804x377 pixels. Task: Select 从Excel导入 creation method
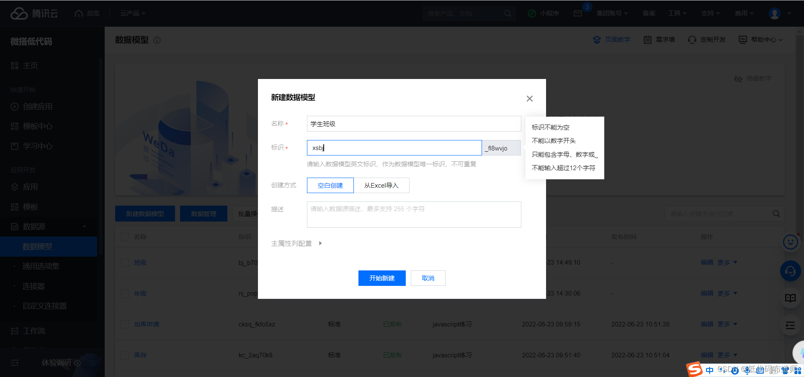pos(381,185)
